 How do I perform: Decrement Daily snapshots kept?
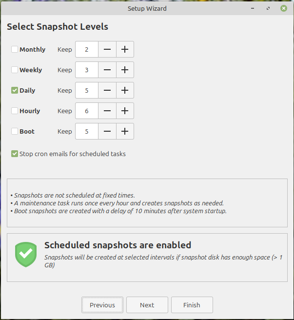(x=107, y=90)
